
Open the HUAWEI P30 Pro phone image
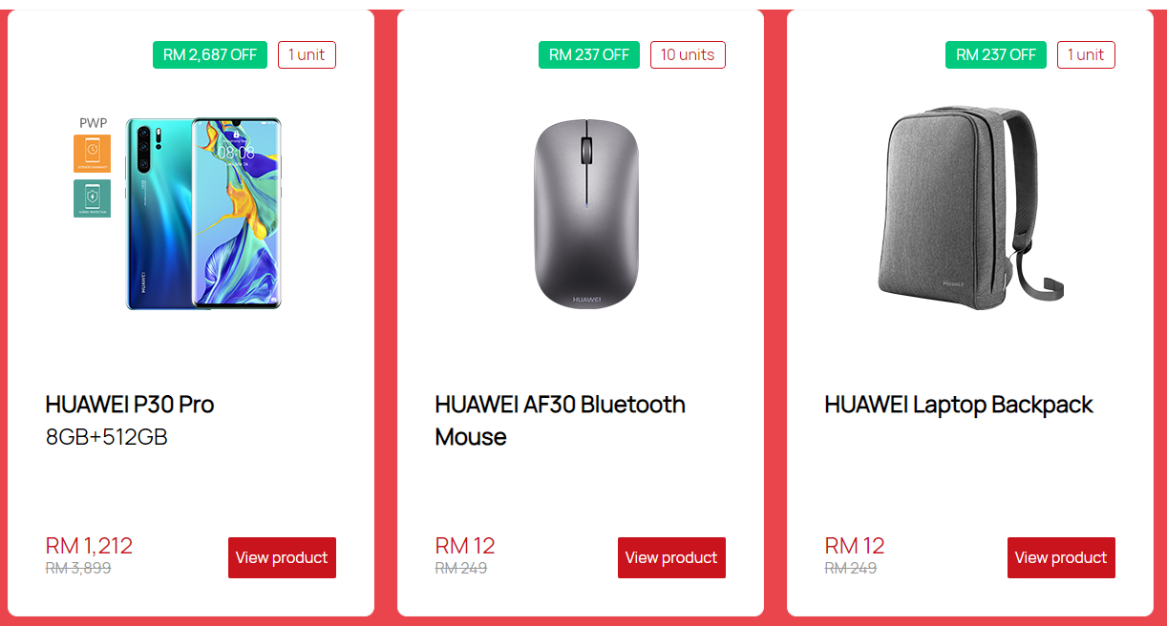pos(204,213)
